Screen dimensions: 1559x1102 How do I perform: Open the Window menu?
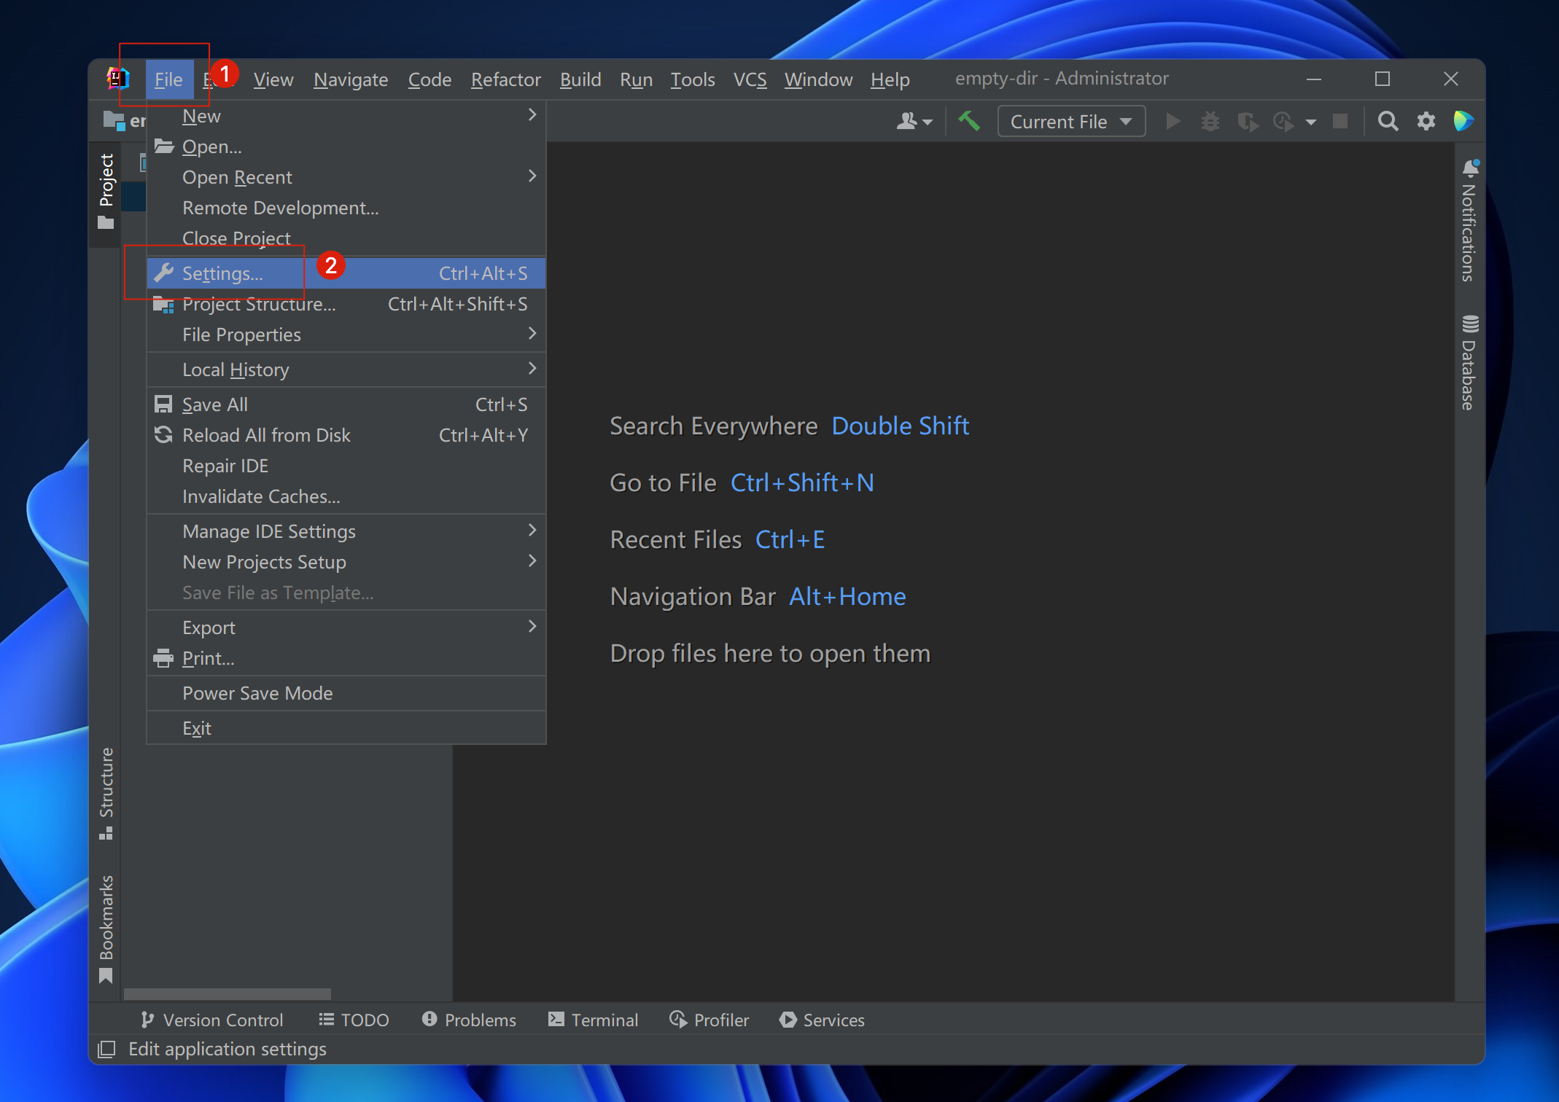pyautogui.click(x=818, y=79)
